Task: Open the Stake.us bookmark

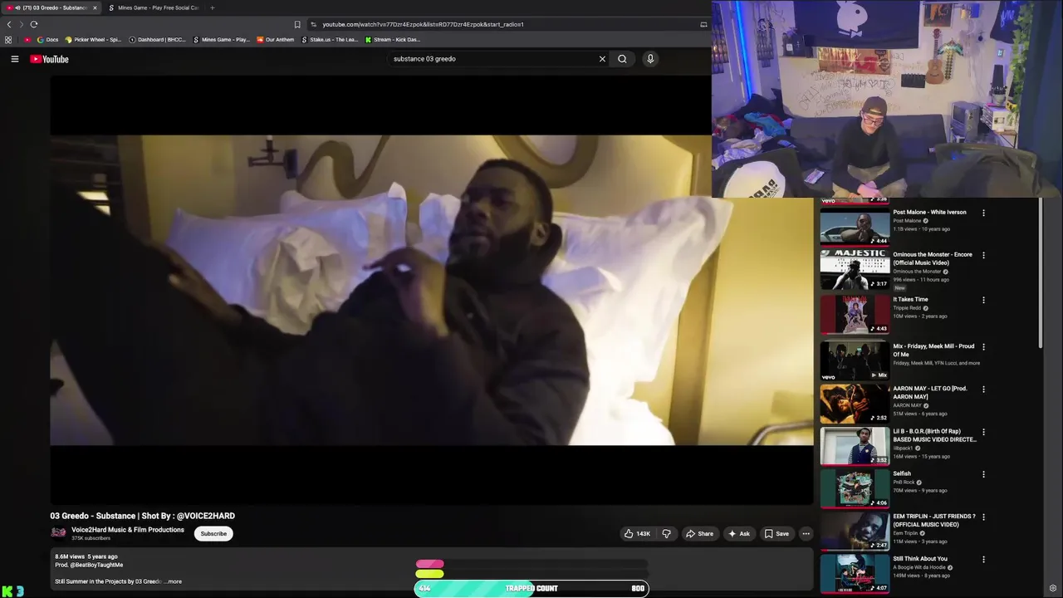Action: [x=330, y=40]
